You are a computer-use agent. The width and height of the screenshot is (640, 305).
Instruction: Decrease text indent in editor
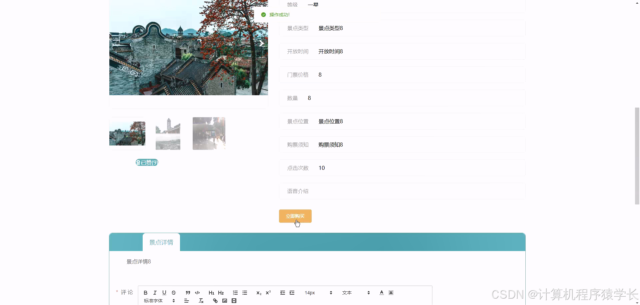[x=283, y=293]
